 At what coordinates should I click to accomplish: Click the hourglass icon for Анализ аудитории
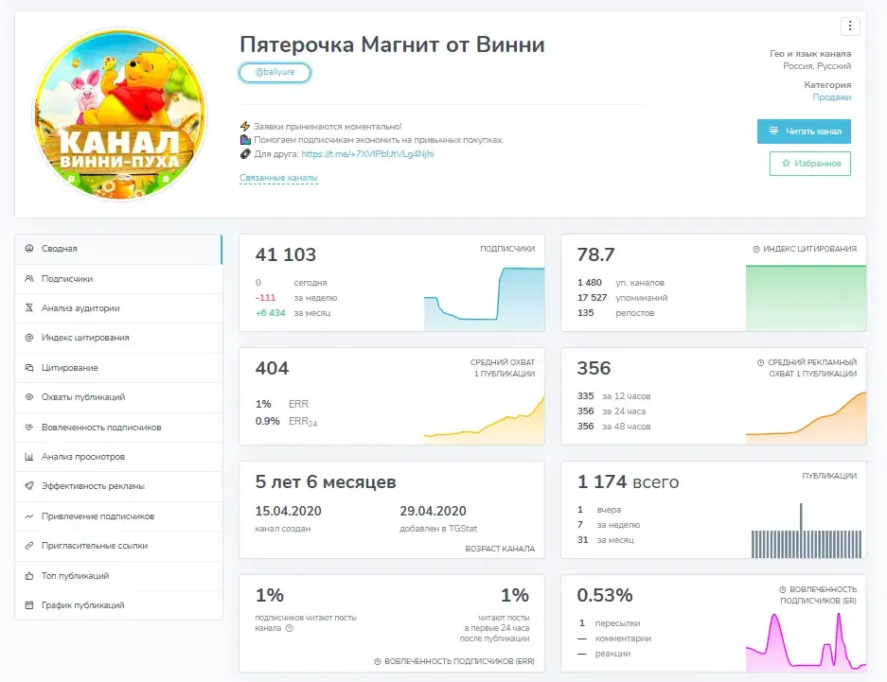coord(29,308)
